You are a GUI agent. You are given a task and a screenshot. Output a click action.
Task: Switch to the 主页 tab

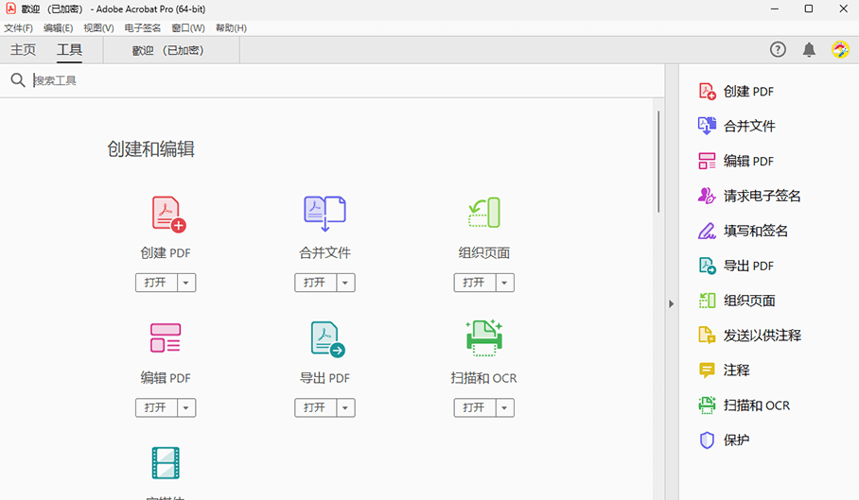23,50
